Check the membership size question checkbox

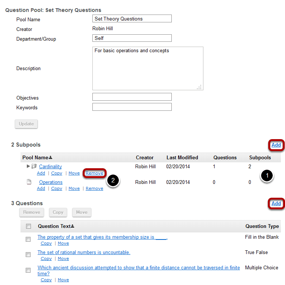(28, 239)
